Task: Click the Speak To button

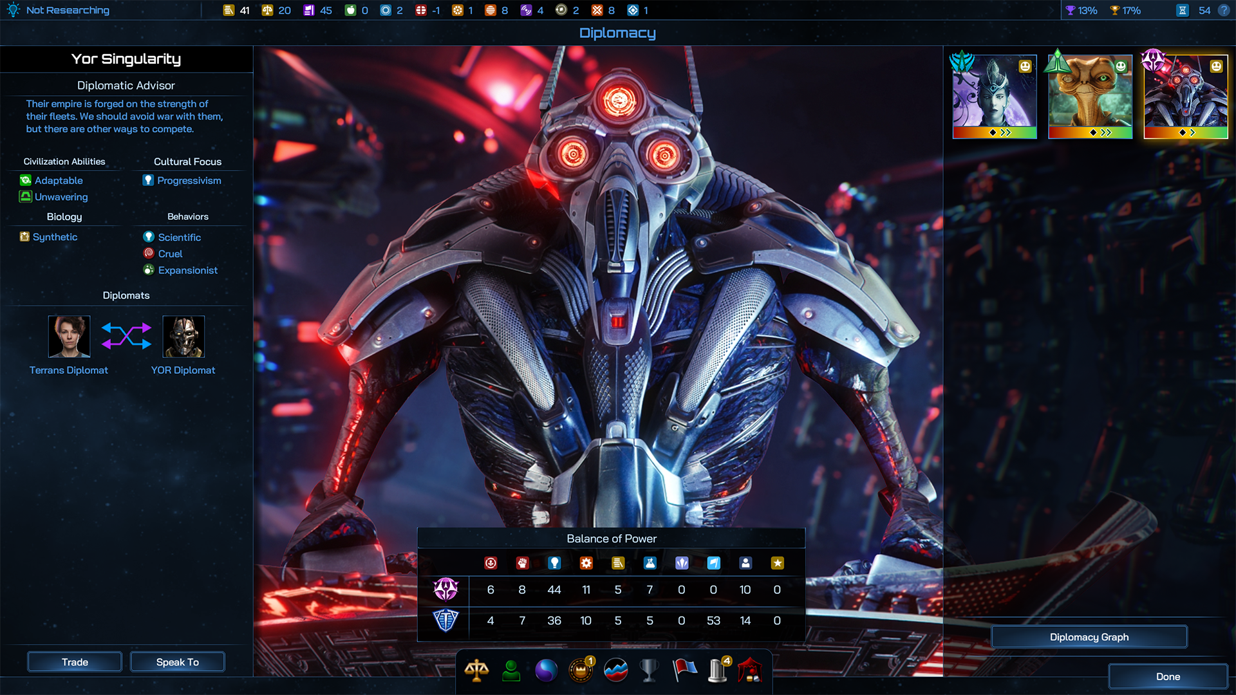Action: pyautogui.click(x=178, y=662)
